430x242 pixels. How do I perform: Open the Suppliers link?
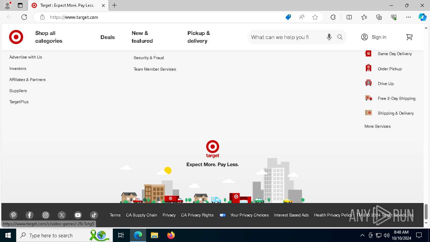[x=18, y=91]
